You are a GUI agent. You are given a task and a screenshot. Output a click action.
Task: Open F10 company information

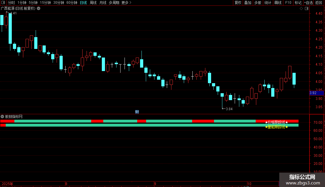pos(288,3)
